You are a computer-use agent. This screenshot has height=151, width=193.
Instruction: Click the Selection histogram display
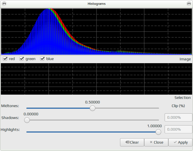click(x=96, y=79)
